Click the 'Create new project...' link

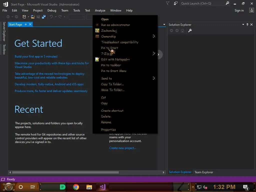(122, 148)
